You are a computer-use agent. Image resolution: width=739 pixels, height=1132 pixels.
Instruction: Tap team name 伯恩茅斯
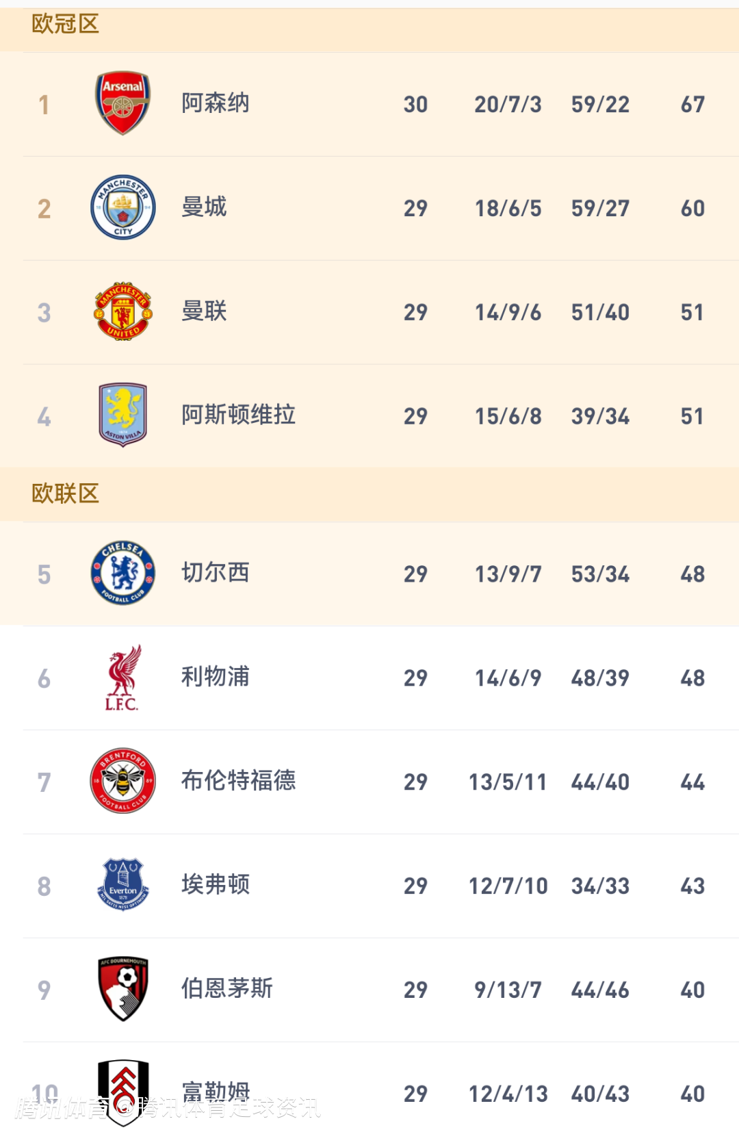227,989
